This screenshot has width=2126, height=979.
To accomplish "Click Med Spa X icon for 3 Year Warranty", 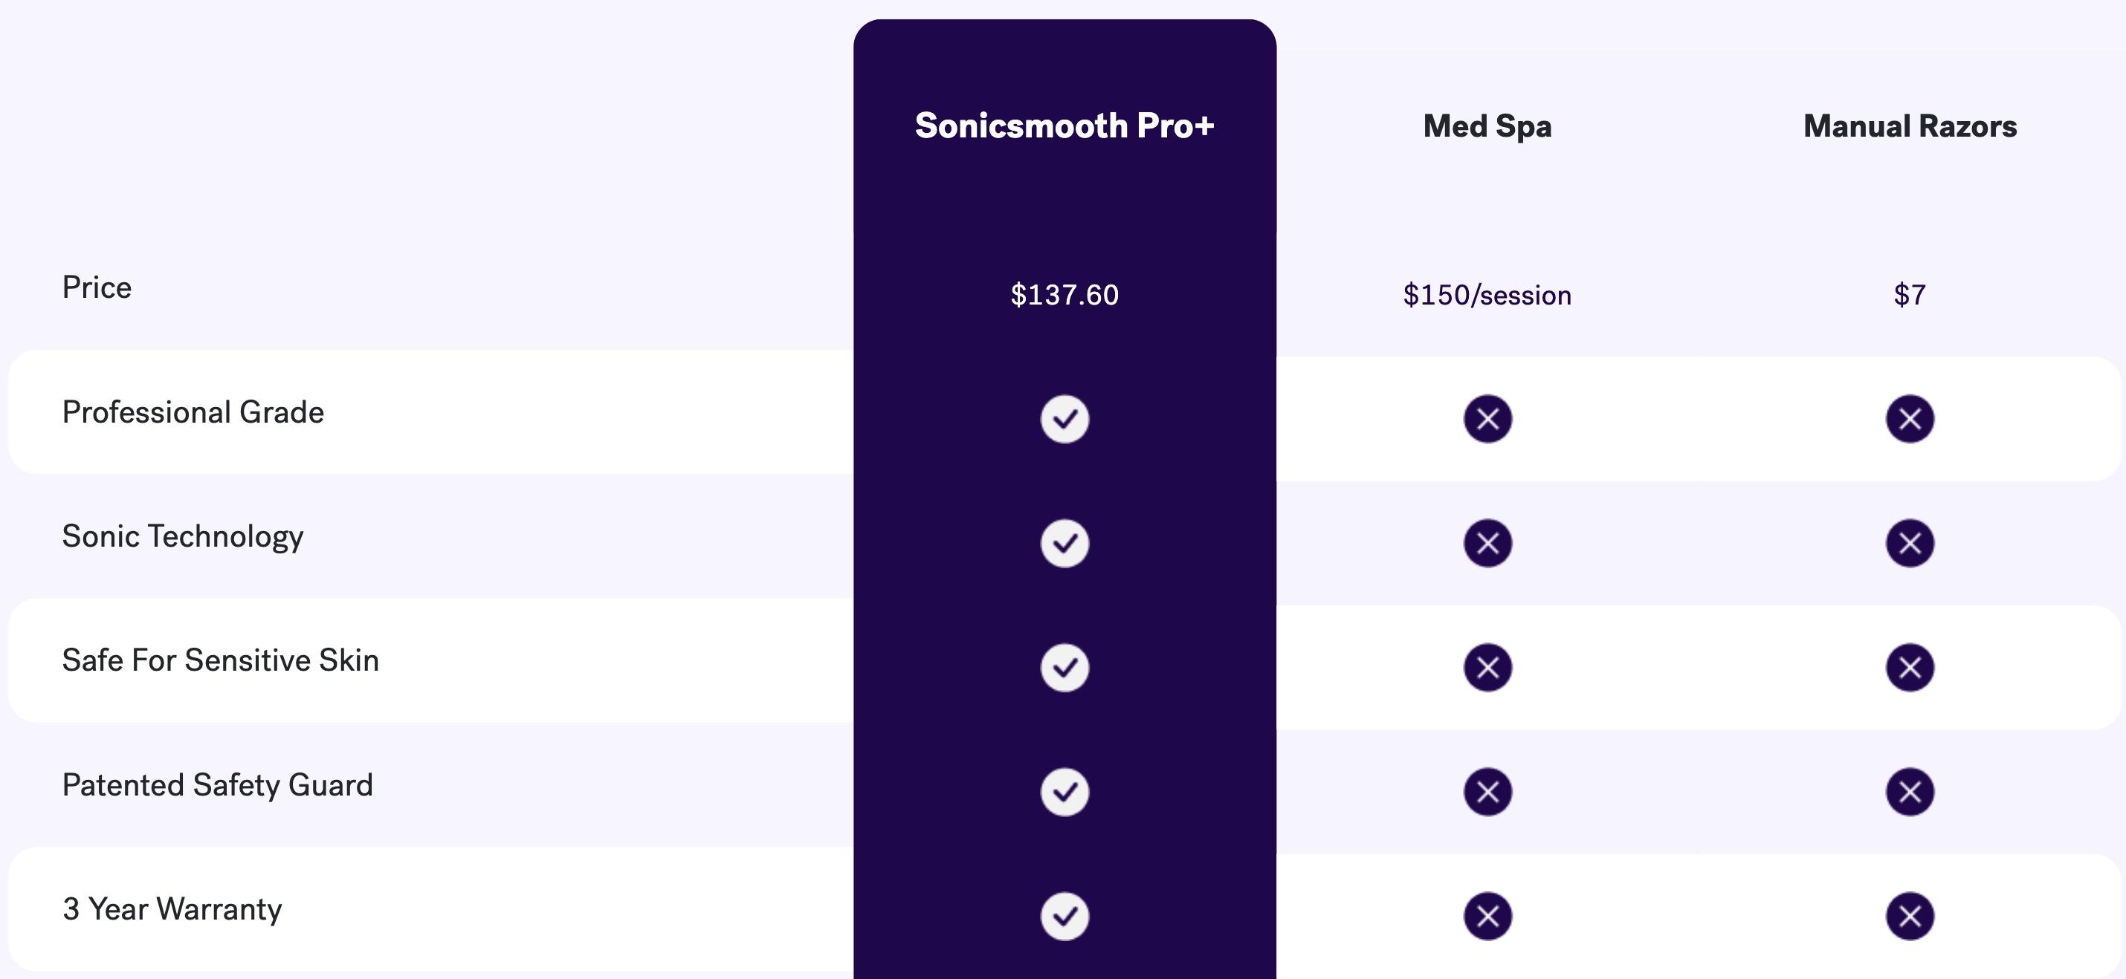I will tap(1488, 916).
